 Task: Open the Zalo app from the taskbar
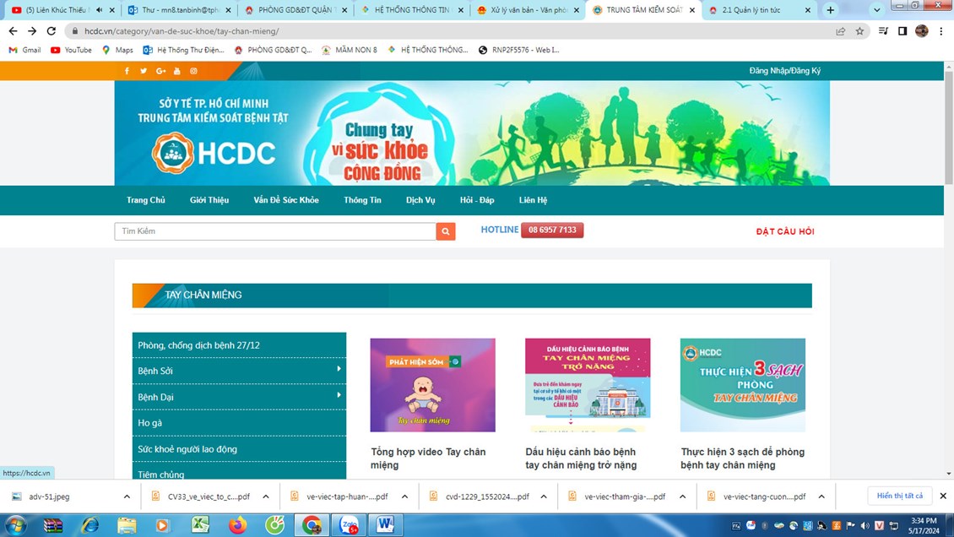coord(349,525)
